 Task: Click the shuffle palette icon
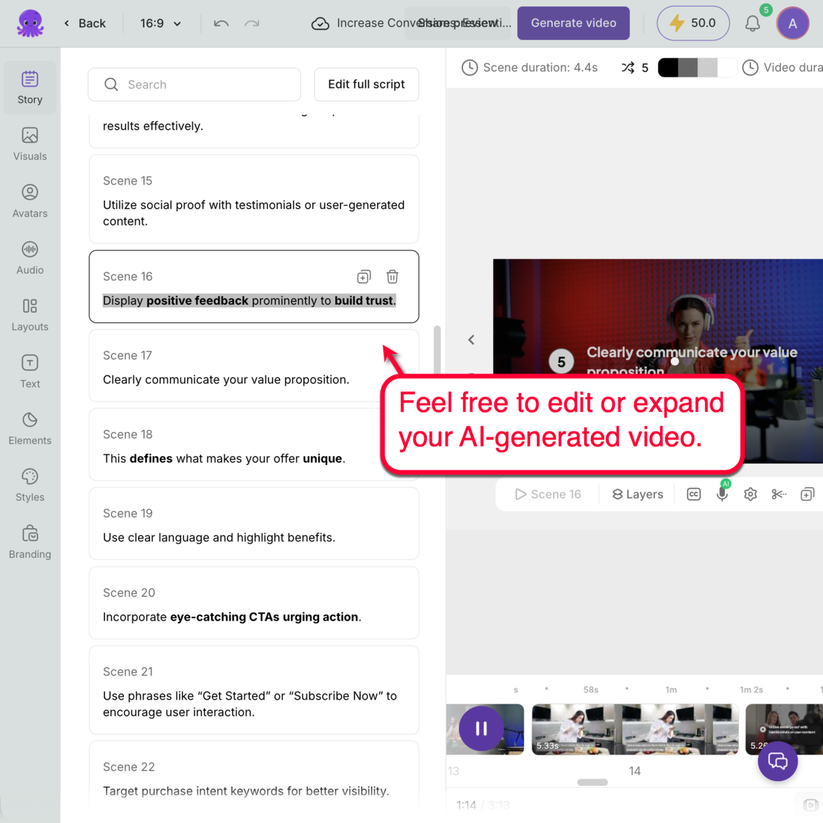pyautogui.click(x=628, y=67)
